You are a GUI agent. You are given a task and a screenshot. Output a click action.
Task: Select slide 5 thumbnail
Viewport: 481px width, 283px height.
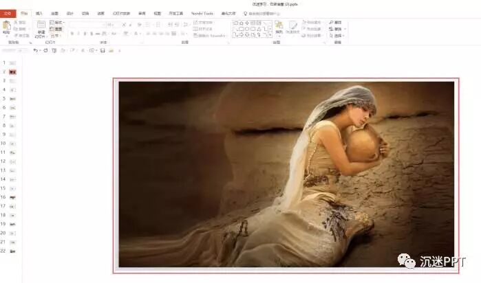12,99
